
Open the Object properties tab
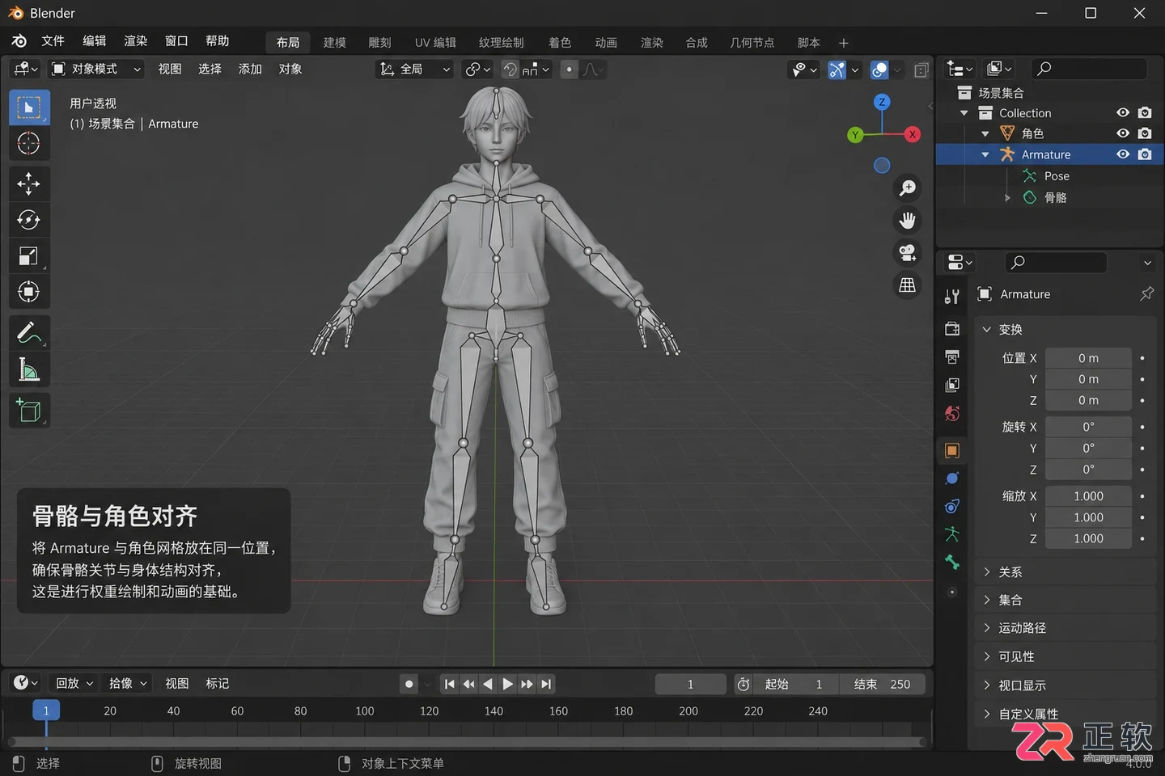click(952, 450)
